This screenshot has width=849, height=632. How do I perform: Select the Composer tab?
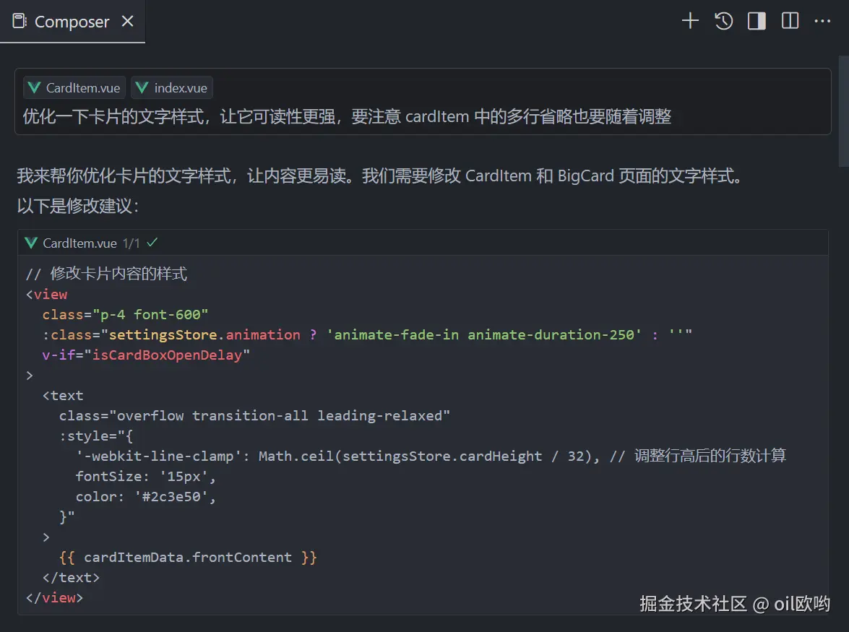(x=72, y=22)
